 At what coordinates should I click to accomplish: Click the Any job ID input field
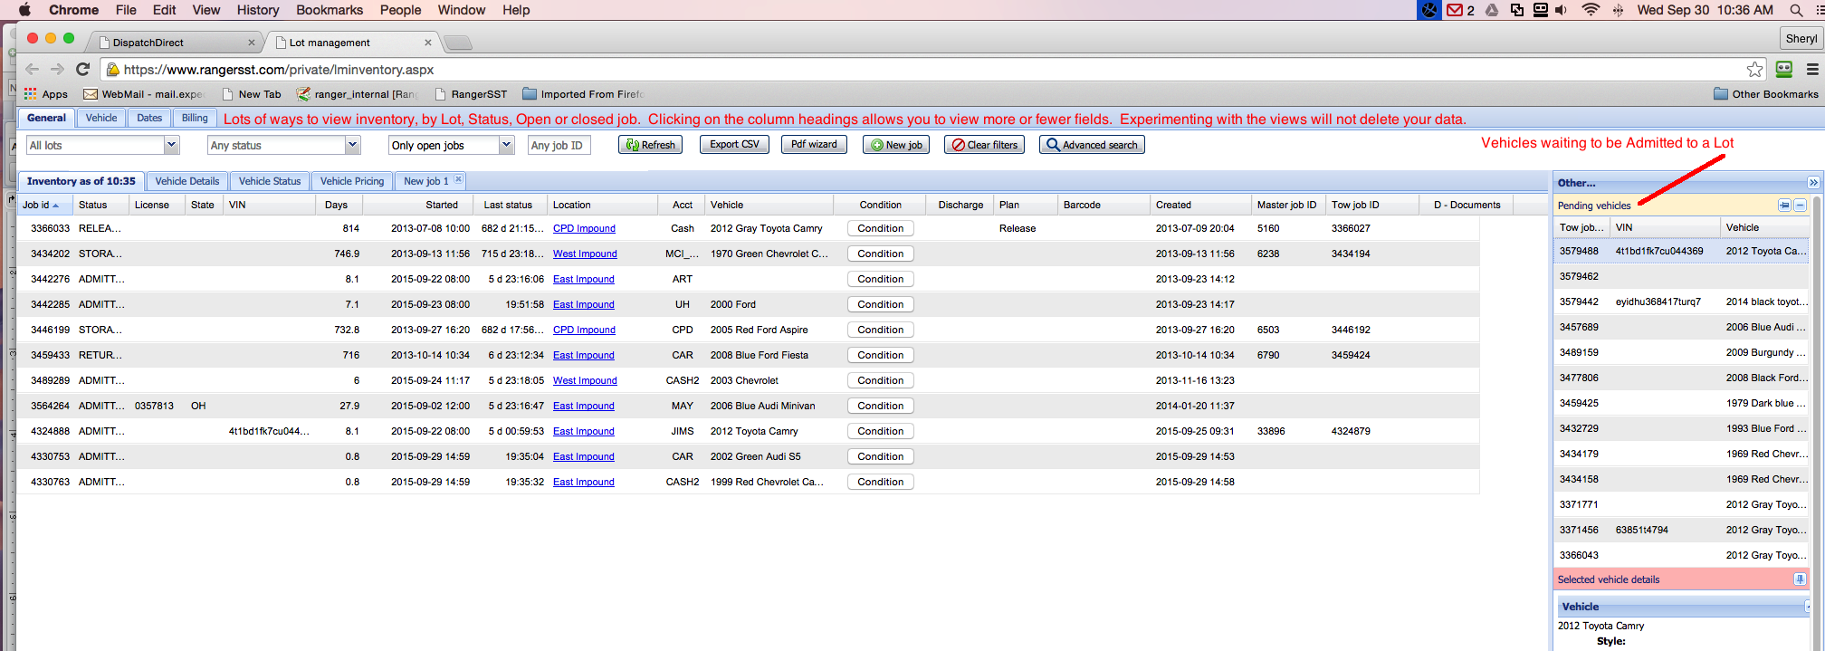click(559, 145)
